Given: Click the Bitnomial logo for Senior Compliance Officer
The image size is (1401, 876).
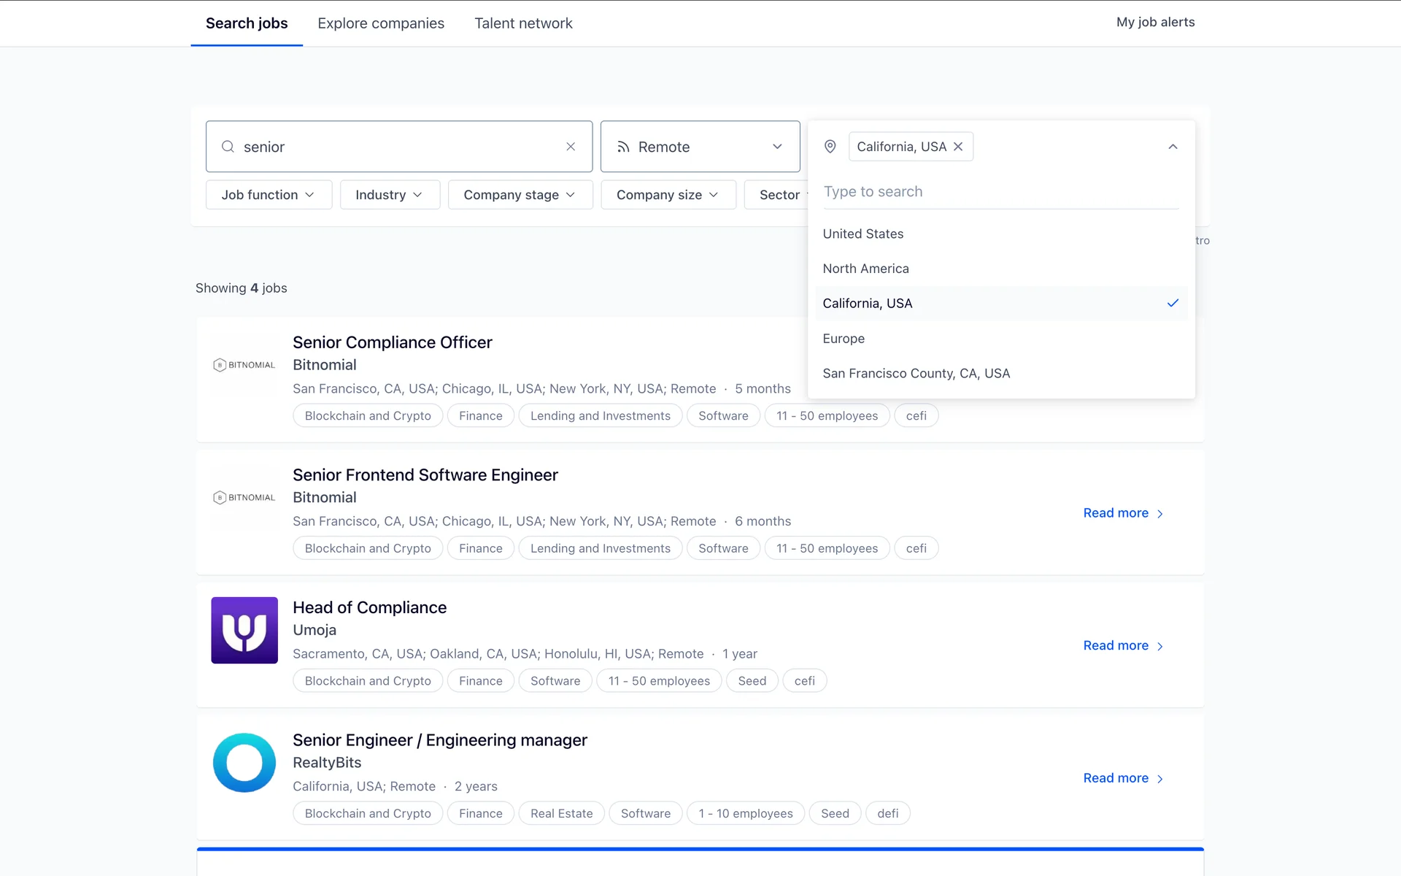Looking at the screenshot, I should [244, 365].
